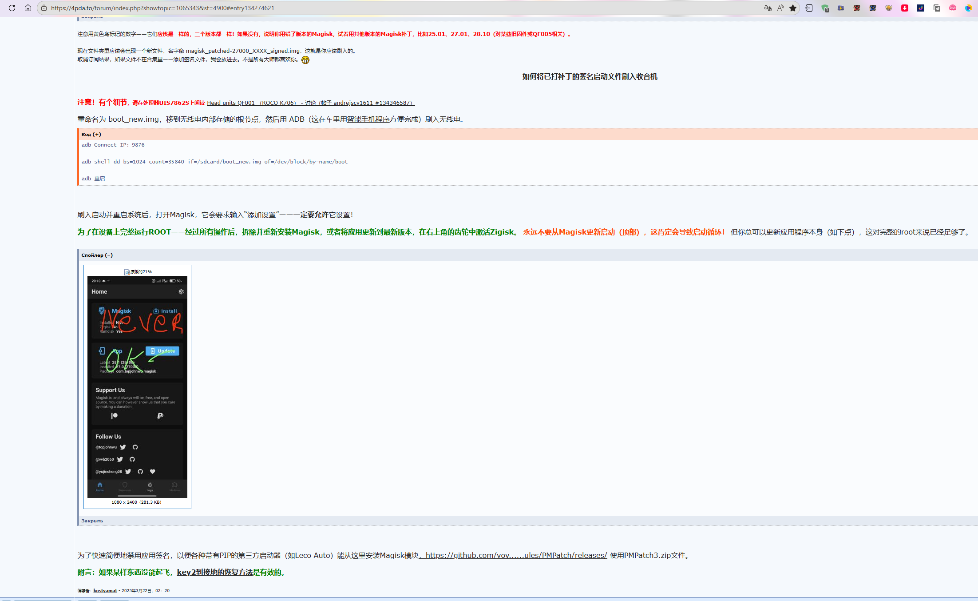The height and width of the screenshot is (601, 978).
Task: Click the red 注意！有个细节 warning text
Action: (103, 103)
